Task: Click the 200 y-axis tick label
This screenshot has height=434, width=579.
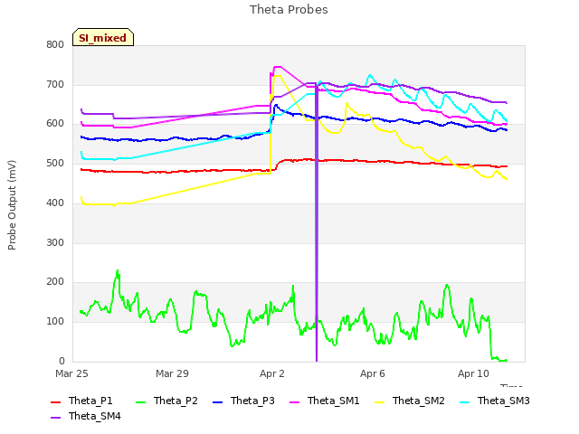Action: [55, 282]
